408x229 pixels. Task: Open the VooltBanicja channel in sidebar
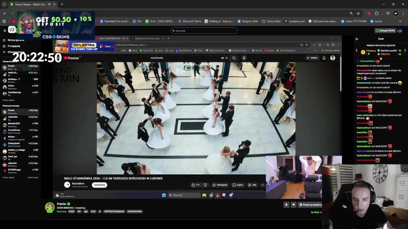pos(20,94)
